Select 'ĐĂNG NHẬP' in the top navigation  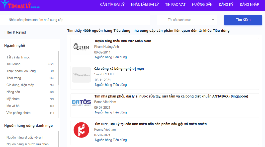(x=249, y=4)
